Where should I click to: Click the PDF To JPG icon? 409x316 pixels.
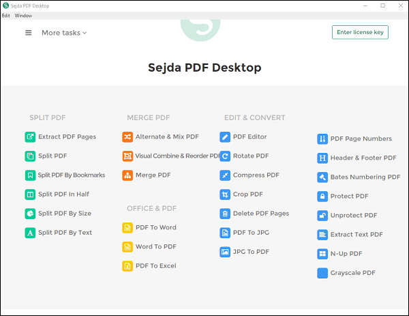(x=225, y=233)
